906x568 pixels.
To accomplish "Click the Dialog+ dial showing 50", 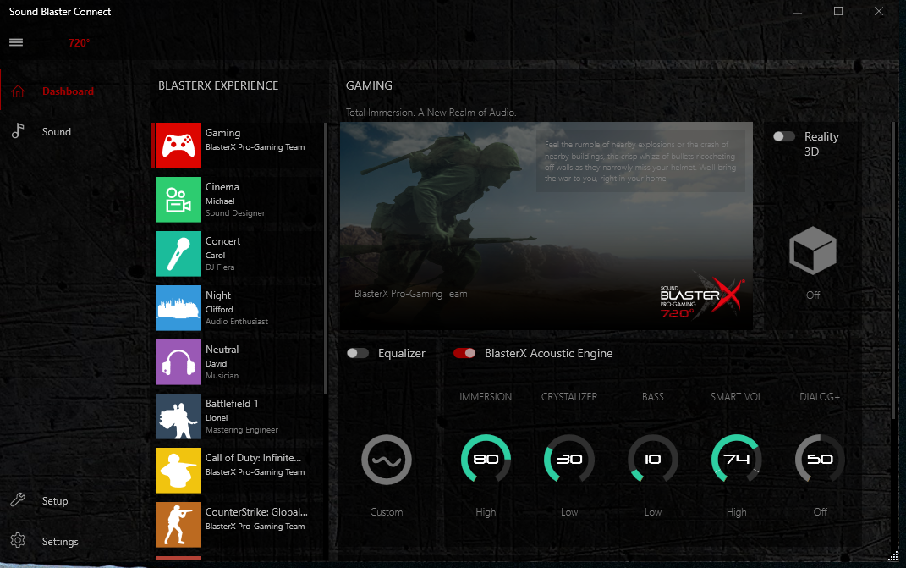I will pos(820,460).
